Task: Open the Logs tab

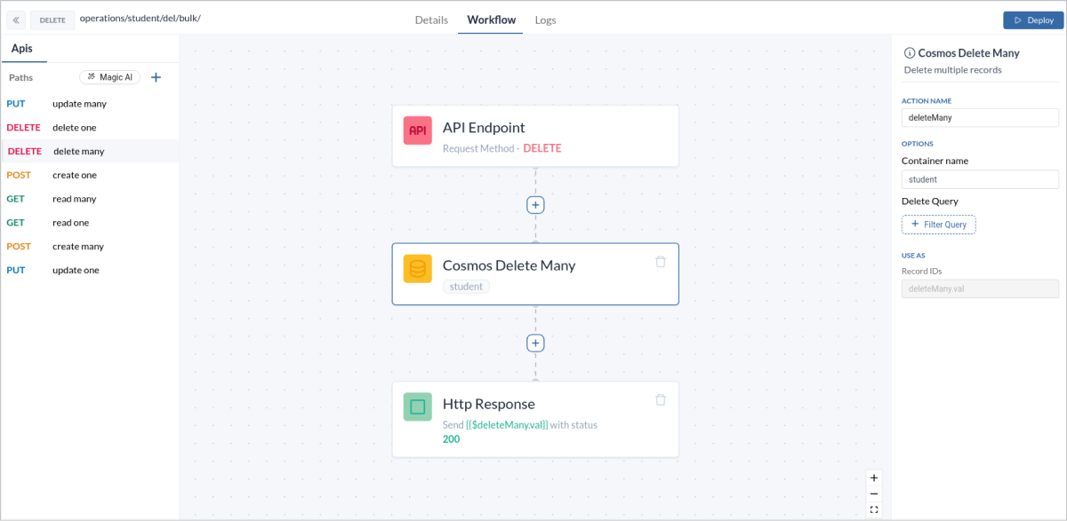Action: (x=545, y=20)
